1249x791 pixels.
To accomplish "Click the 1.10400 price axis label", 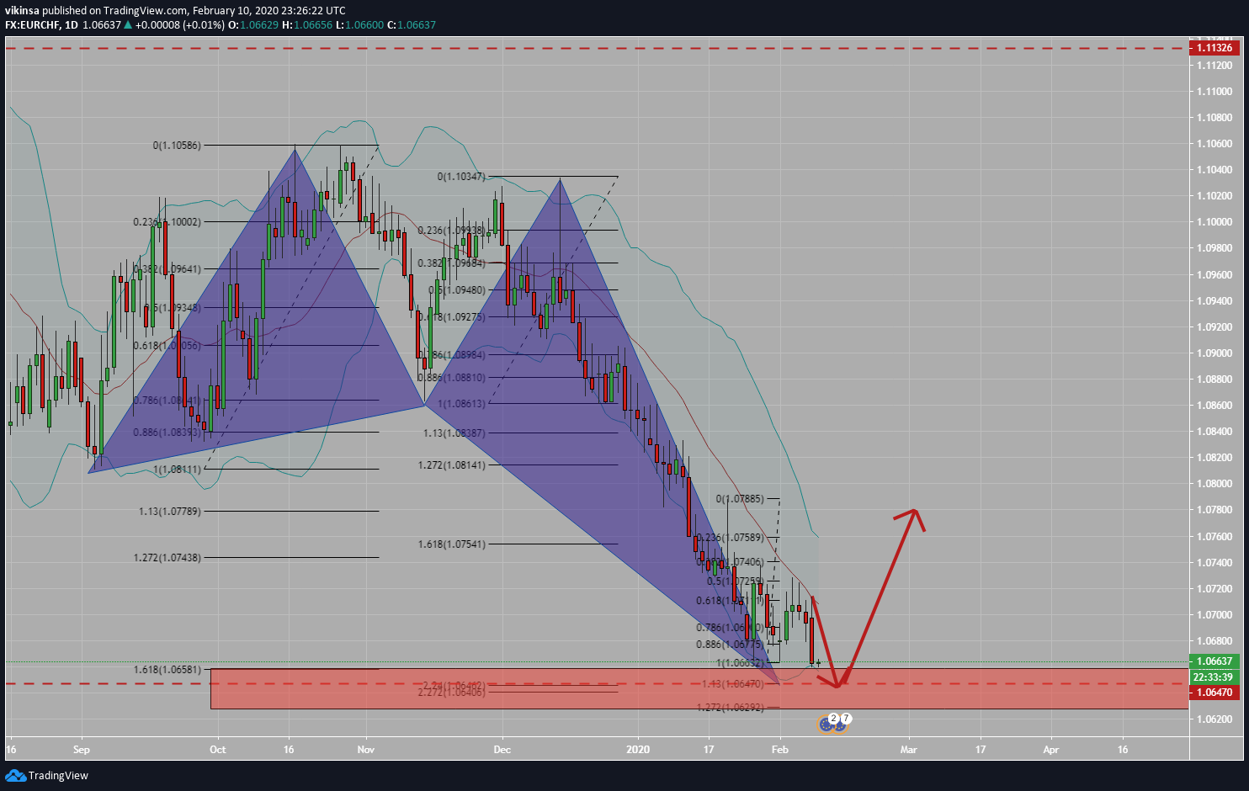I will (1214, 170).
